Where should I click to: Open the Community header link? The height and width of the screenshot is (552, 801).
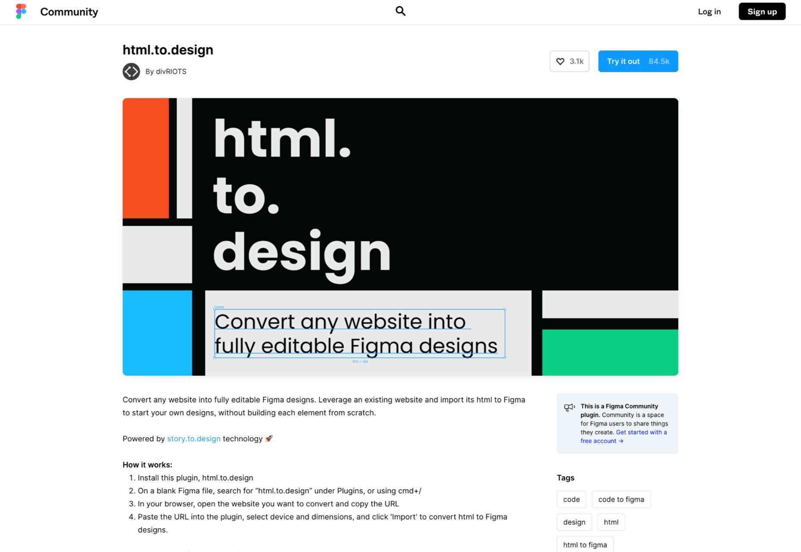pos(69,12)
